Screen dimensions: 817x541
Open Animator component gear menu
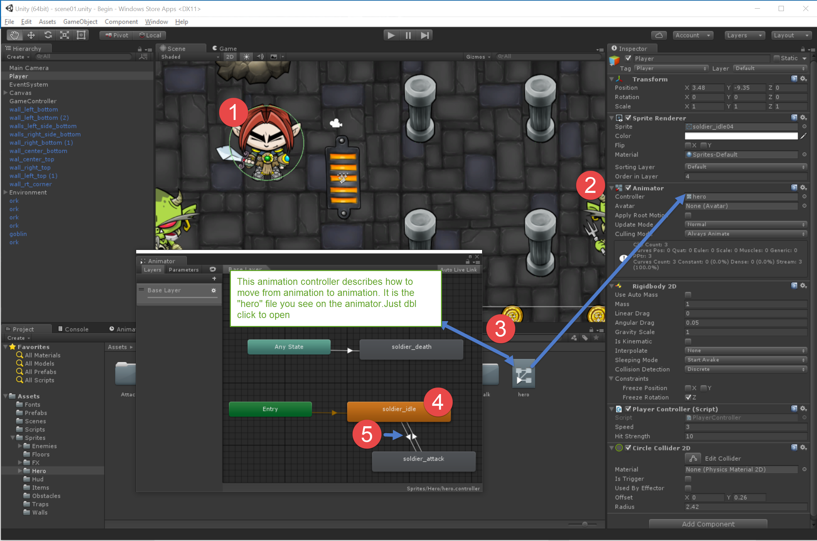pos(804,188)
